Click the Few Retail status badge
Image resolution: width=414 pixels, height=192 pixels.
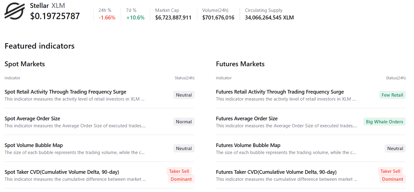392,95
